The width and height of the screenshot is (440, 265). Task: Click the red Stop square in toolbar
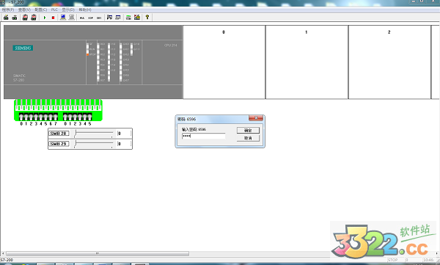point(53,18)
